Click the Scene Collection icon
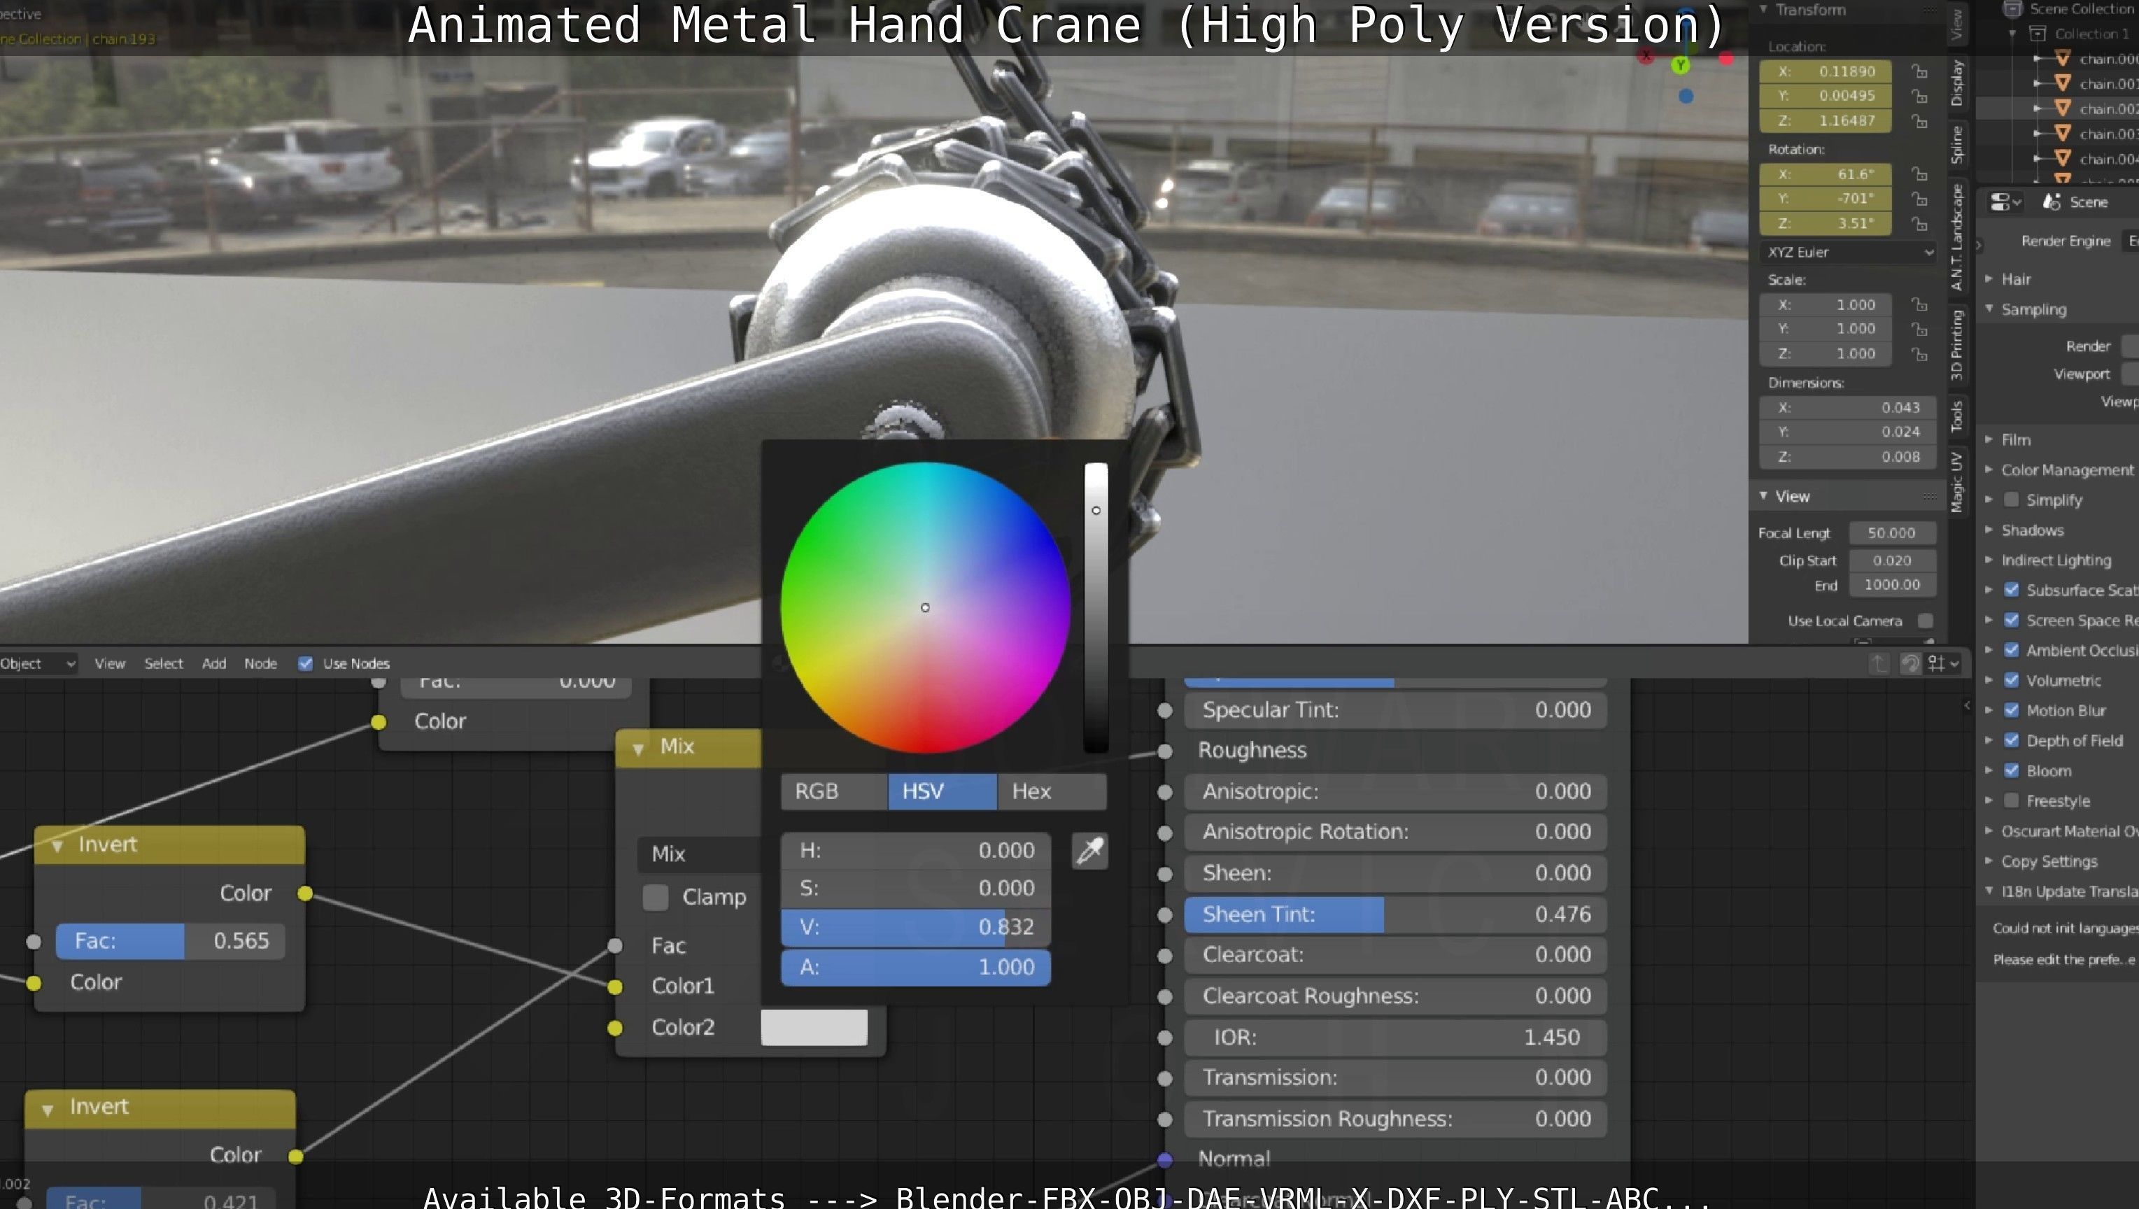This screenshot has width=2139, height=1209. 2012,9
